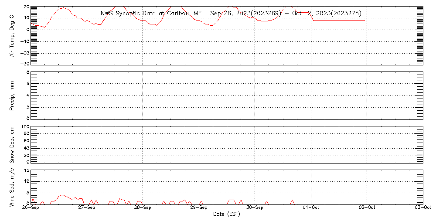436x218 pixels.
Task: Click the 'Precip, mm' axis label
Action: pos(12,96)
